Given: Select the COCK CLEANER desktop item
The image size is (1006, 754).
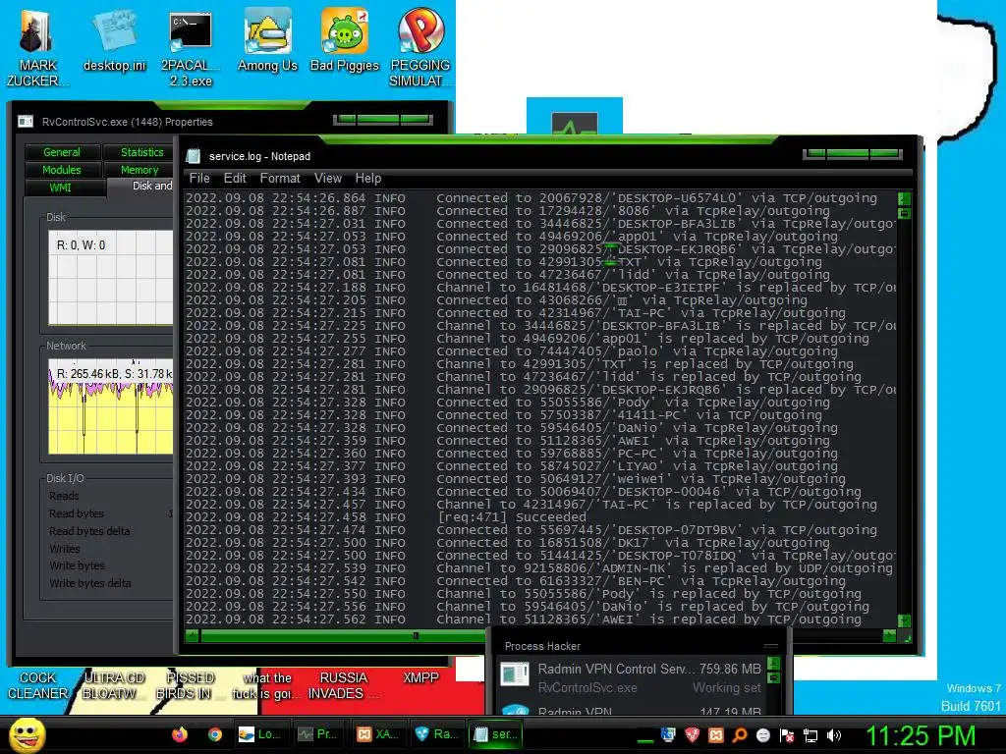Looking at the screenshot, I should (x=37, y=685).
